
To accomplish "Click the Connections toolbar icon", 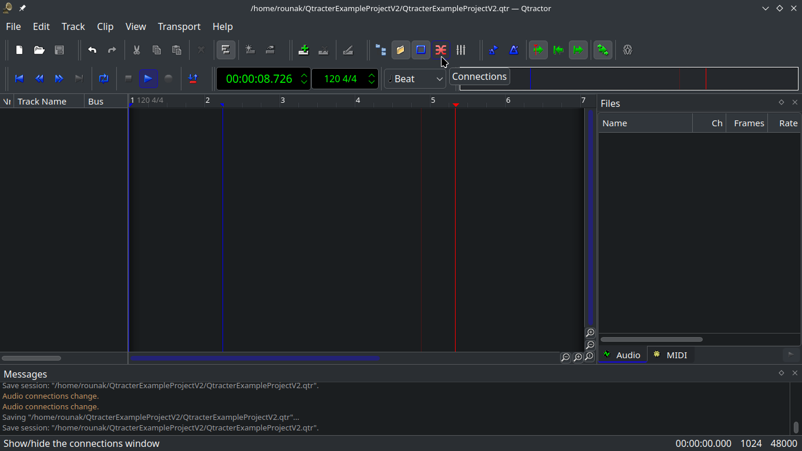I will pos(440,50).
